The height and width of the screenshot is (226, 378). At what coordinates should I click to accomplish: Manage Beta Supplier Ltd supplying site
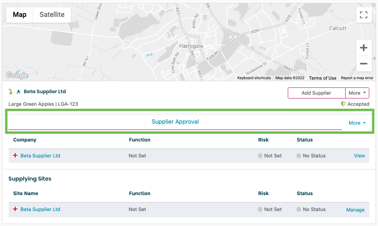click(355, 210)
